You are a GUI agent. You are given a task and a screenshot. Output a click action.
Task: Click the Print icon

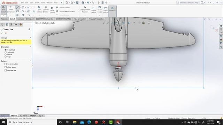coord(83,2)
